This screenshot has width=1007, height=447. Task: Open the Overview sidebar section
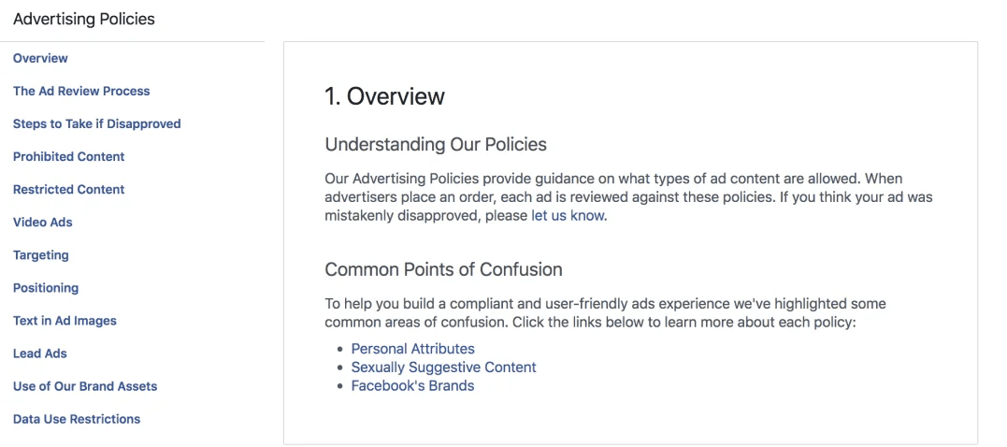40,58
